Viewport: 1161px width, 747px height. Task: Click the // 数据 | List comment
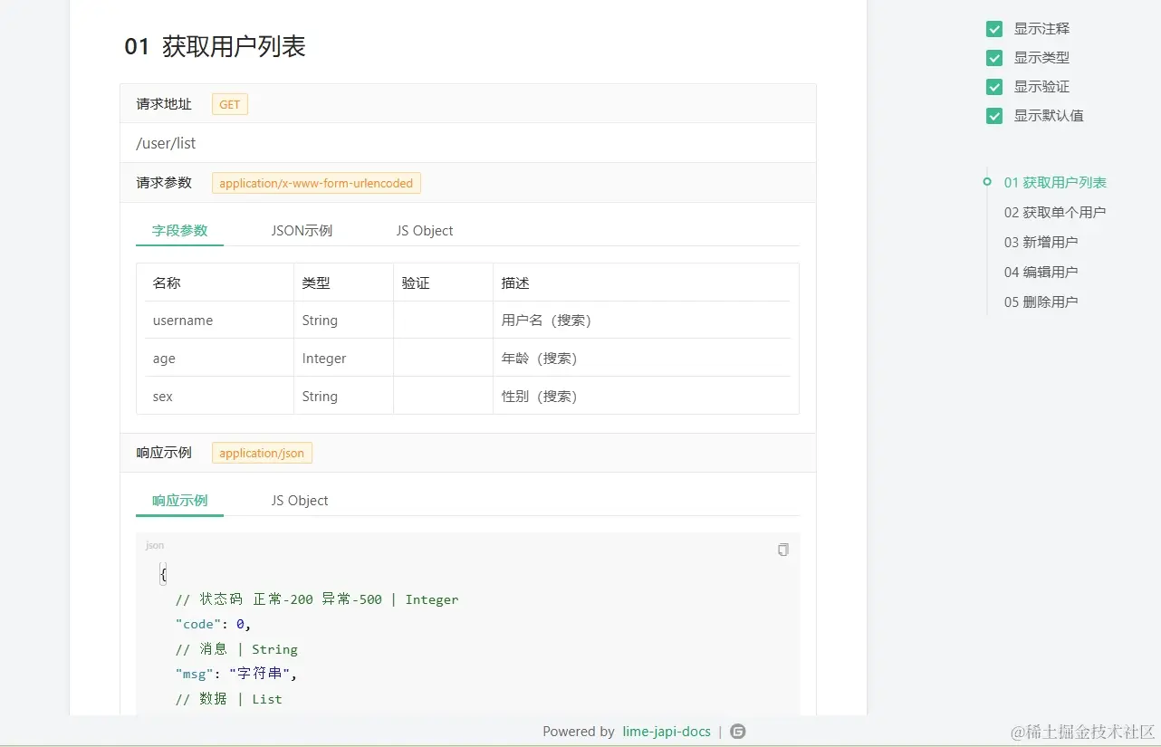click(x=229, y=699)
